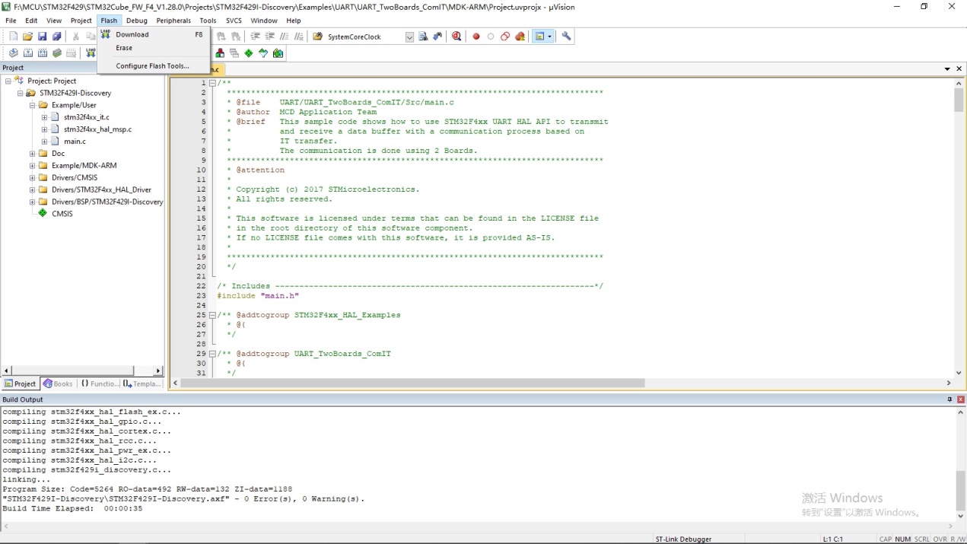Expand the Drivers/BSP/STM32F429I-Discovery folder

[33, 202]
